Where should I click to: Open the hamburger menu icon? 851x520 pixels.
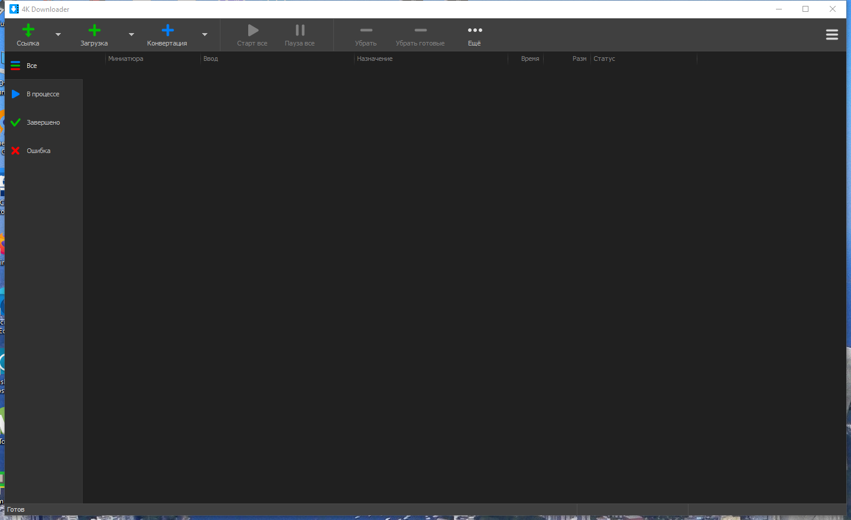click(831, 34)
